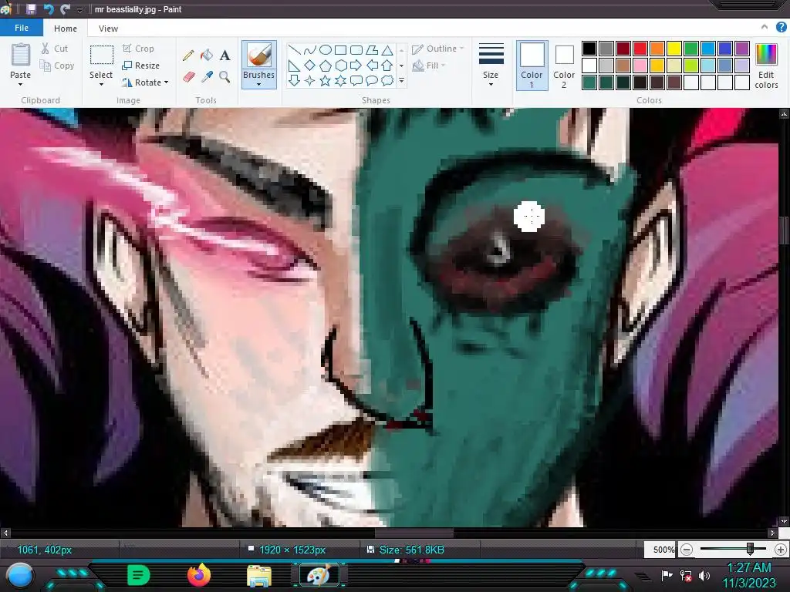Screen dimensions: 790x592
Task: Choose the Right triangle shape
Action: (x=294, y=66)
